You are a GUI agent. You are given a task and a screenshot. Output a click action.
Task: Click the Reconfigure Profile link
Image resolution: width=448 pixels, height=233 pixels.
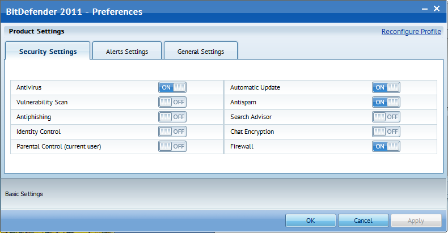point(411,32)
